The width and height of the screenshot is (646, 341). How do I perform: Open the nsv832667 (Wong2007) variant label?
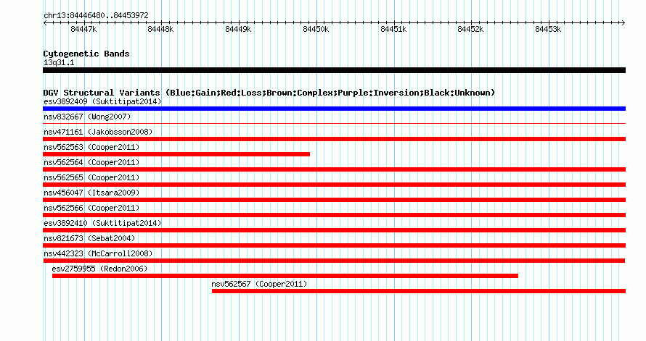point(87,117)
